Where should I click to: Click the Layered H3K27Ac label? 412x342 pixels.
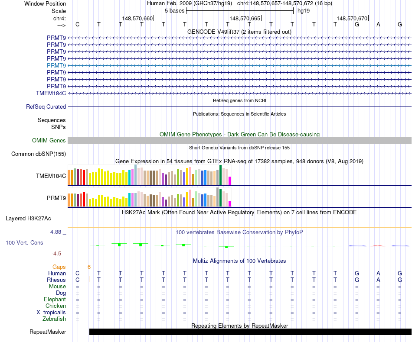28,219
